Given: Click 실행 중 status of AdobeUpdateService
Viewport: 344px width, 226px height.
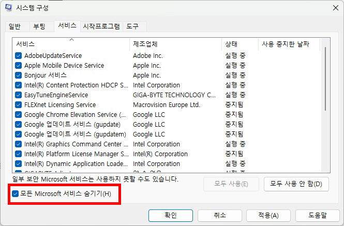Looking at the screenshot, I should click(x=235, y=55).
